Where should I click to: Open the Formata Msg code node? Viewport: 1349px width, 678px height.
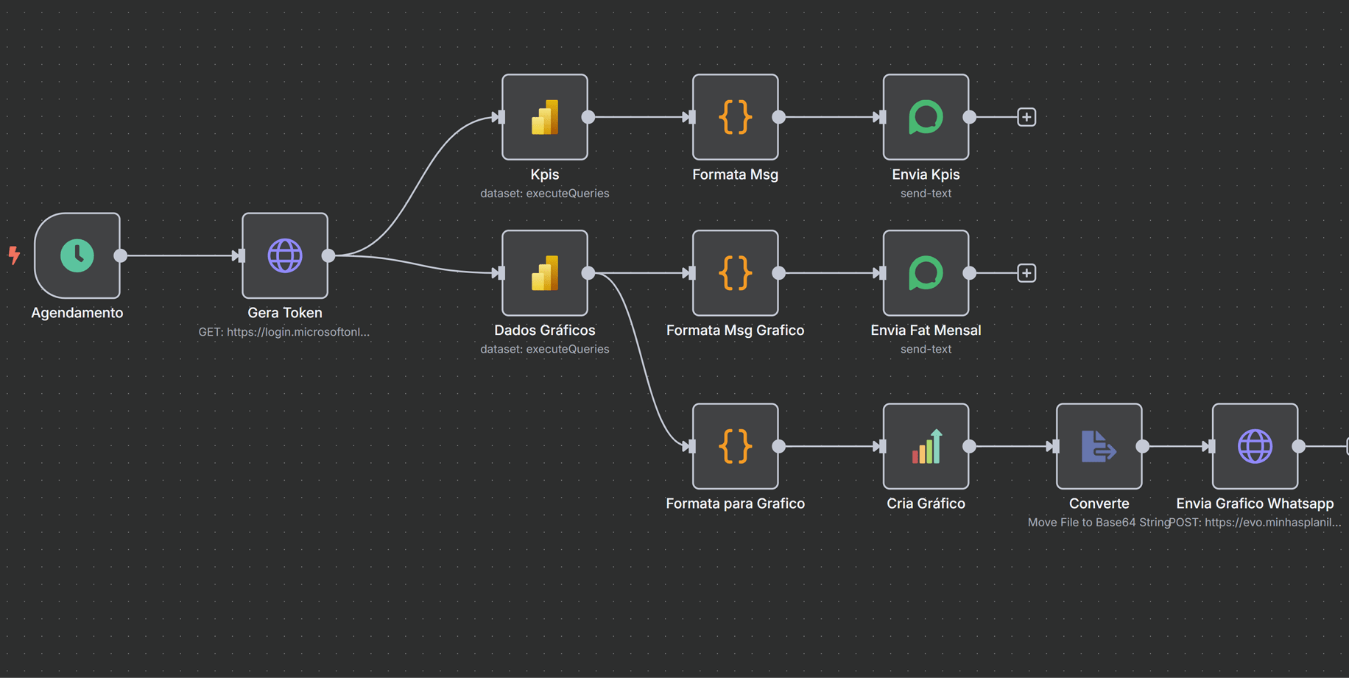735,117
